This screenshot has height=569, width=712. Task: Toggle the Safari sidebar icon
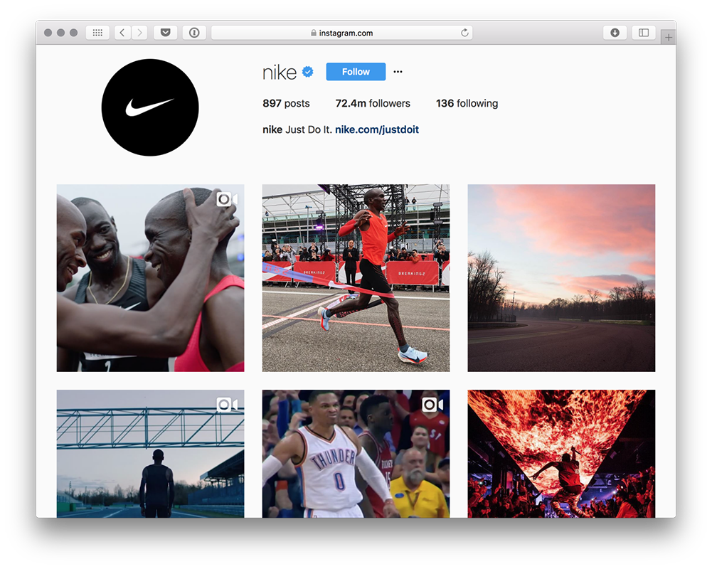point(644,33)
